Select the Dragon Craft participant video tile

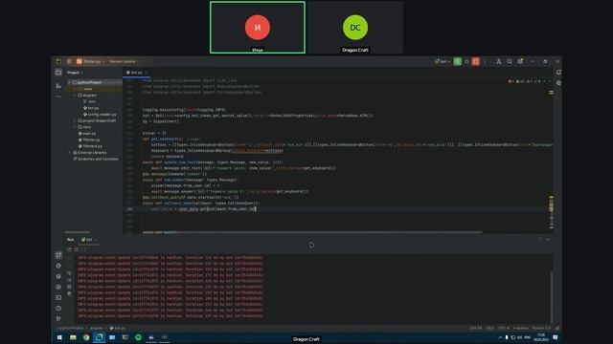[355, 28]
